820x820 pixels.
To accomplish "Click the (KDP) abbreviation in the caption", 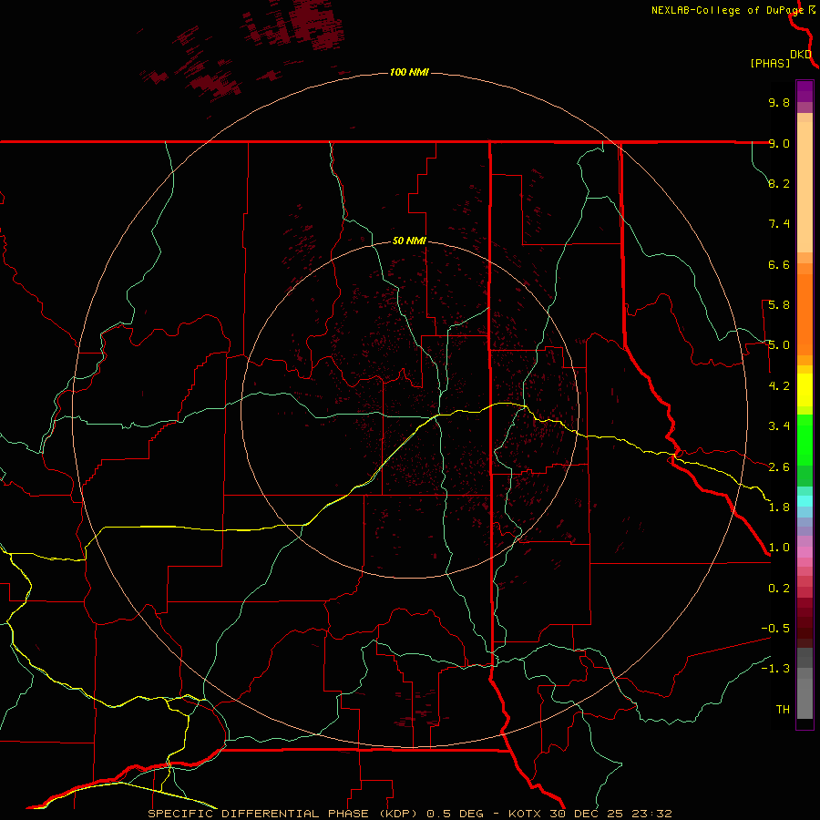I will [398, 814].
